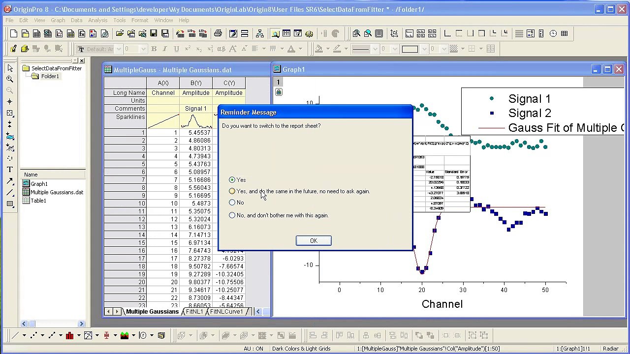Open the font size dropdown
The width and height of the screenshot is (630, 354).
143,49
